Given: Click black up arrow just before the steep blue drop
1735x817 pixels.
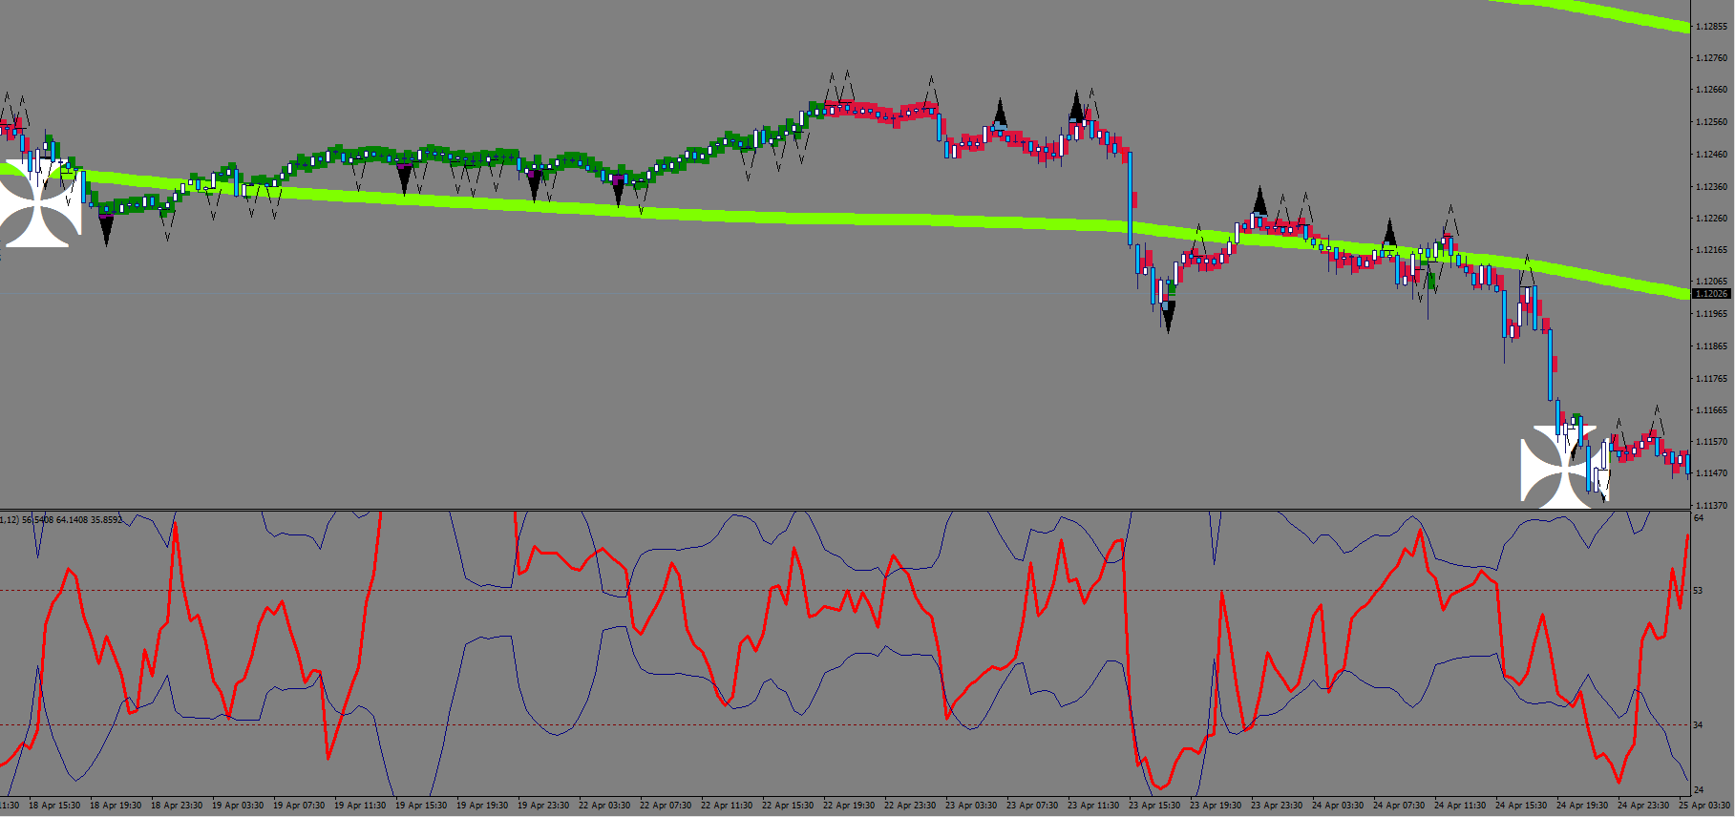Looking at the screenshot, I should (x=1077, y=105).
